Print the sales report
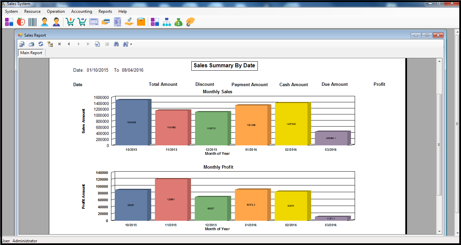The height and width of the screenshot is (245, 461). 31,44
